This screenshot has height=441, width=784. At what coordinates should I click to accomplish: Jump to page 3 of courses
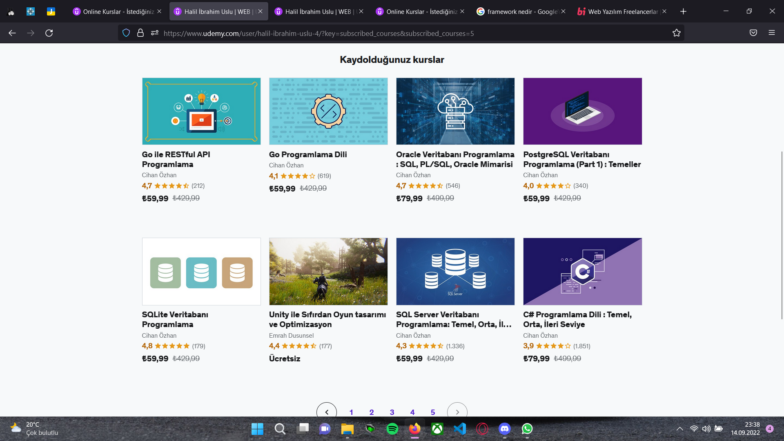[392, 412]
